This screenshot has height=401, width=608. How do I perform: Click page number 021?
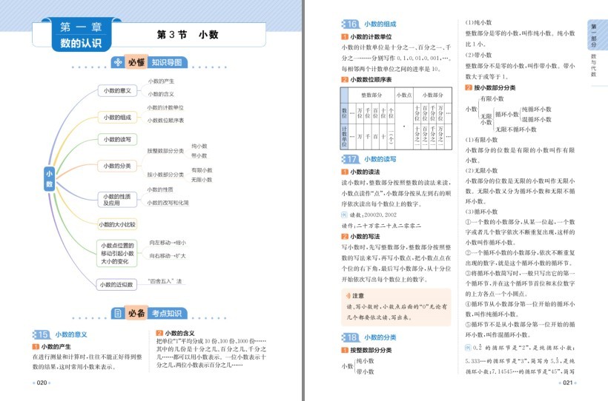[567, 383]
